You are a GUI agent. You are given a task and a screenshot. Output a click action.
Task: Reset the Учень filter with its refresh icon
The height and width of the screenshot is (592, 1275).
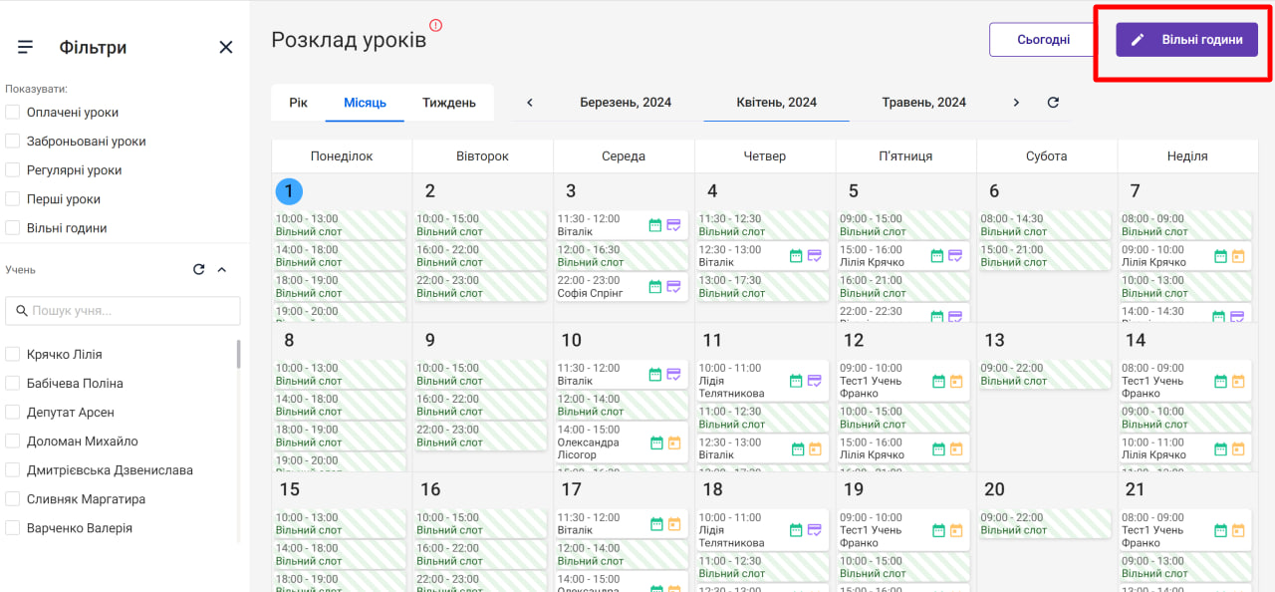coord(198,269)
